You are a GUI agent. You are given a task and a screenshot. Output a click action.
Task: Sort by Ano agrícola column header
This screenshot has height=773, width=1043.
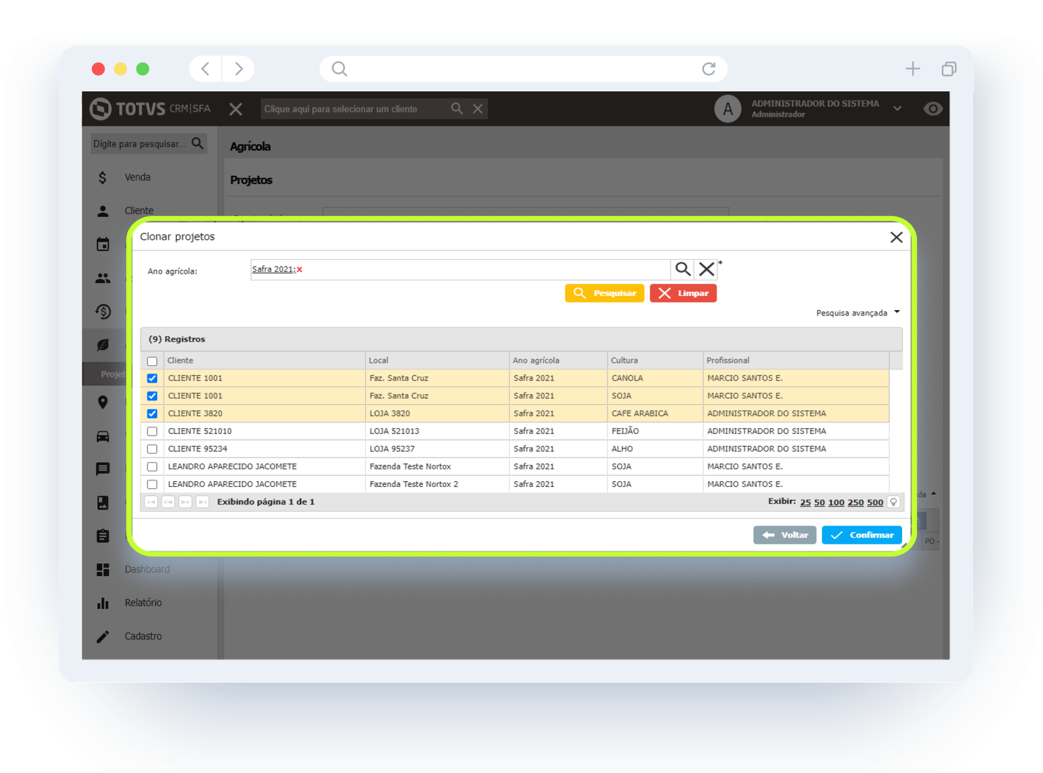558,360
